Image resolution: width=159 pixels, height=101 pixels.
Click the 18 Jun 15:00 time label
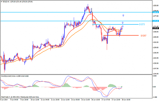126,99
